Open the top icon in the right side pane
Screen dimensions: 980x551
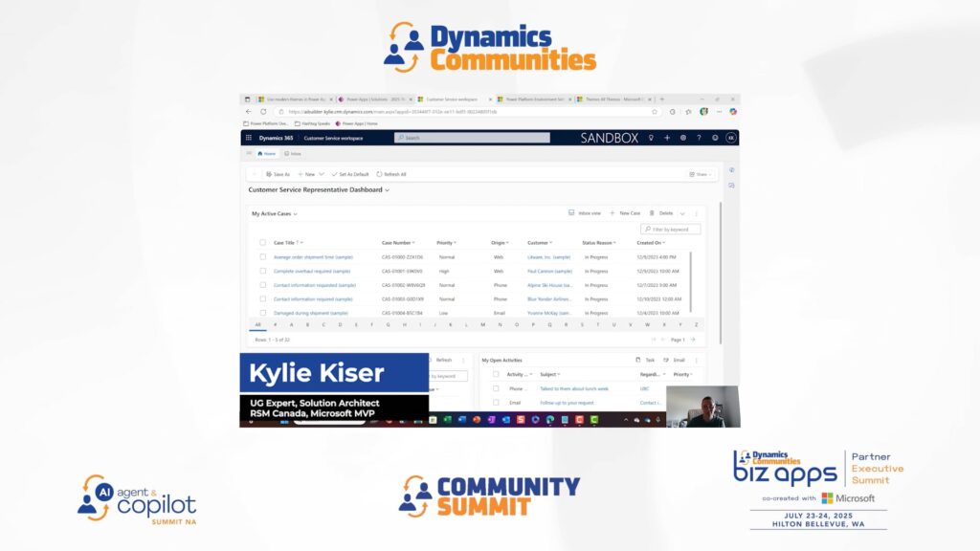731,170
